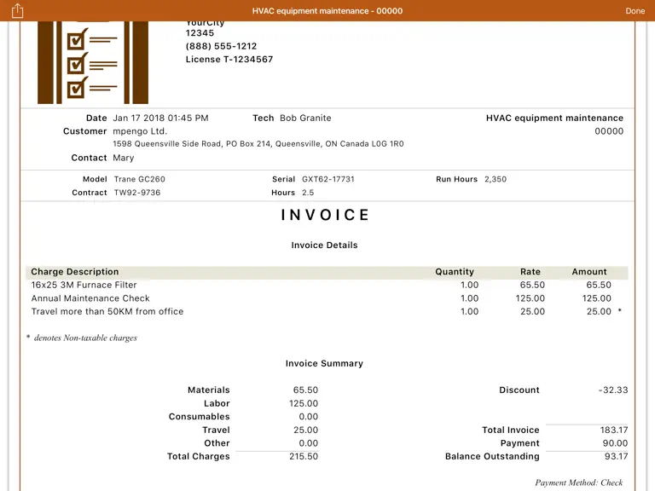This screenshot has height=491, width=655.
Task: Click Balance Outstanding value '93.17'
Action: [x=616, y=456]
